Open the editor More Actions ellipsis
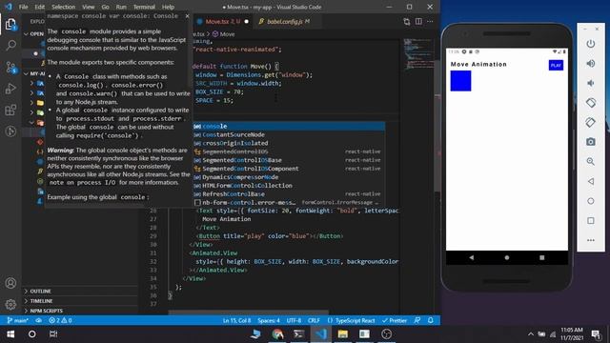 pyautogui.click(x=430, y=21)
